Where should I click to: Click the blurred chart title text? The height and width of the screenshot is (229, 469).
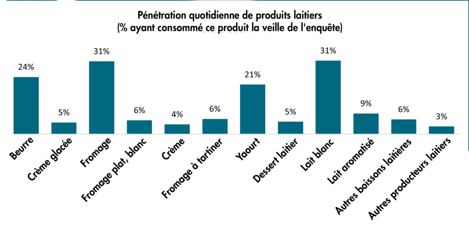pos(221,33)
